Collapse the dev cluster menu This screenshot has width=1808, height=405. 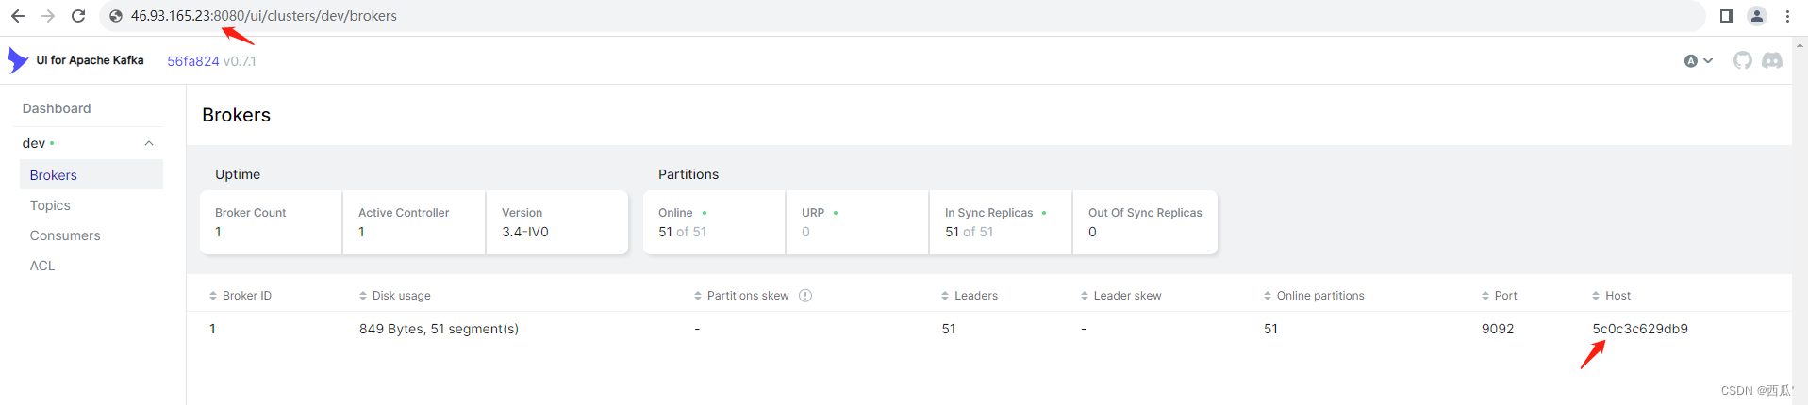(149, 143)
